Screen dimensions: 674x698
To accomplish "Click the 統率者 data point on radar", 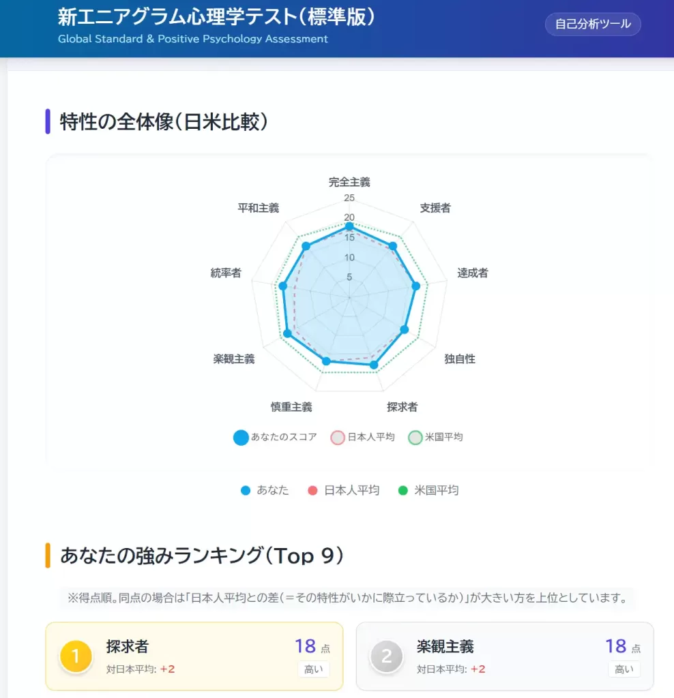I will (x=283, y=286).
